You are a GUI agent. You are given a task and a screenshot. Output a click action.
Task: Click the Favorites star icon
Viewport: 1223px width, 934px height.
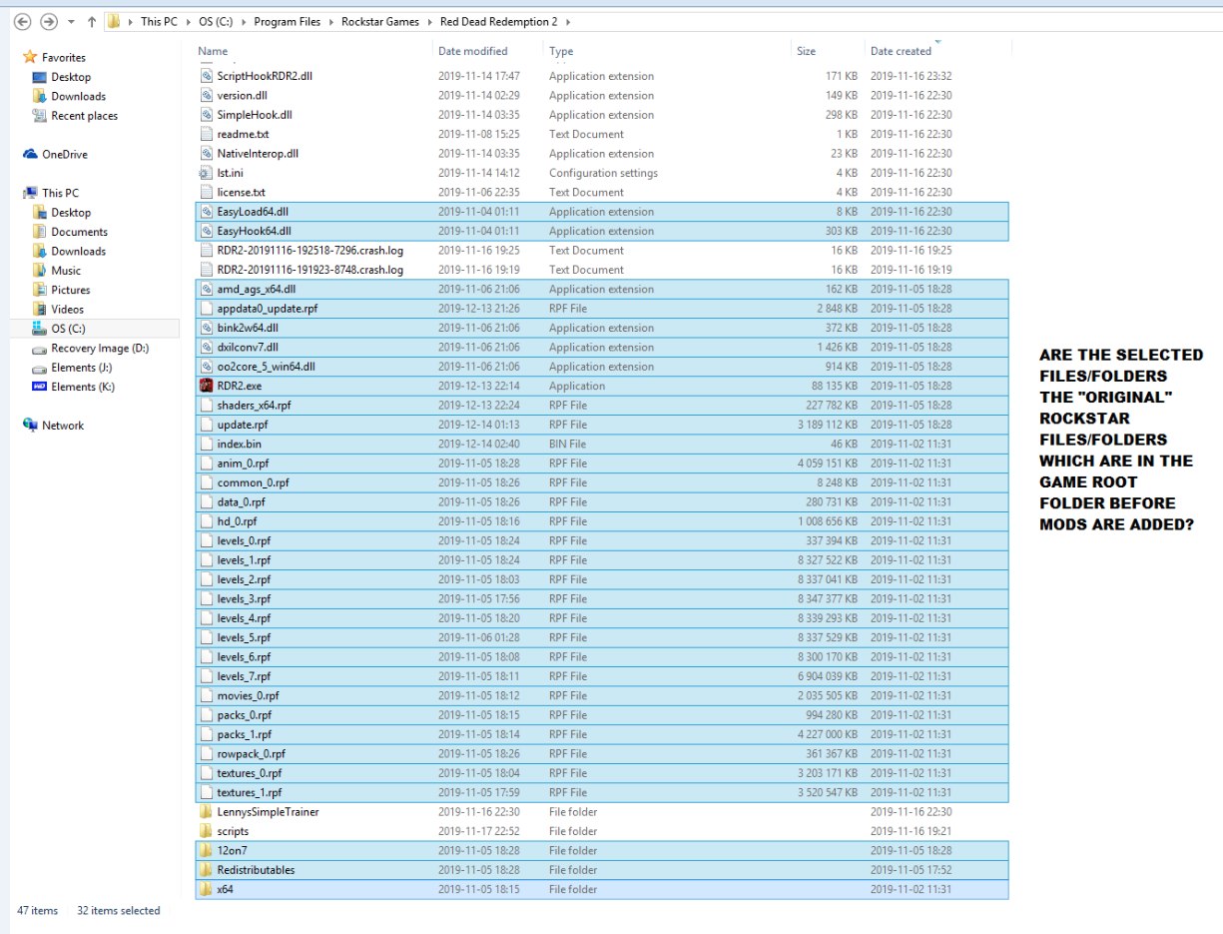(30, 58)
